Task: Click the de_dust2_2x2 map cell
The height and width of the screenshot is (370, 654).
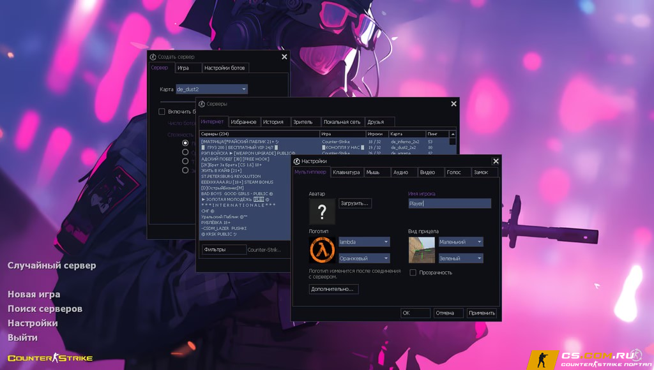Action: click(404, 147)
